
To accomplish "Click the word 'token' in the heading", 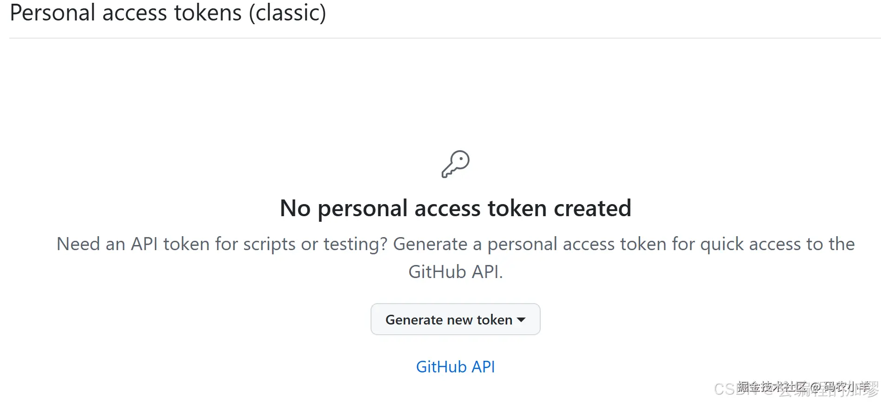I will pos(517,208).
